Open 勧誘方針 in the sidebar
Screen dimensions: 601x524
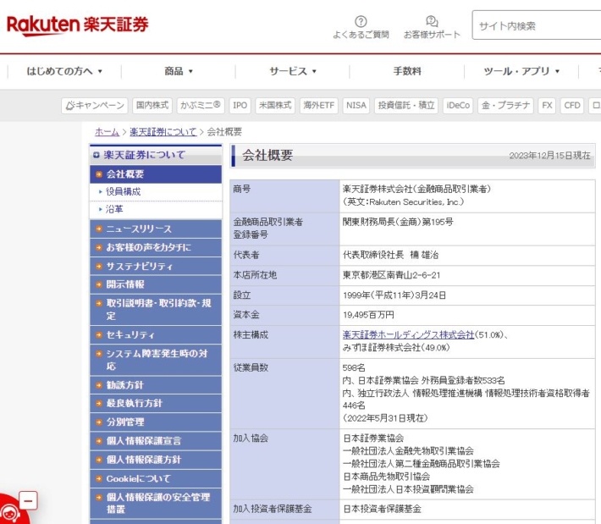click(x=156, y=385)
